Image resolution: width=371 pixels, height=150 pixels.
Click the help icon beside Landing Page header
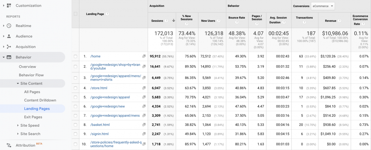tap(107, 14)
